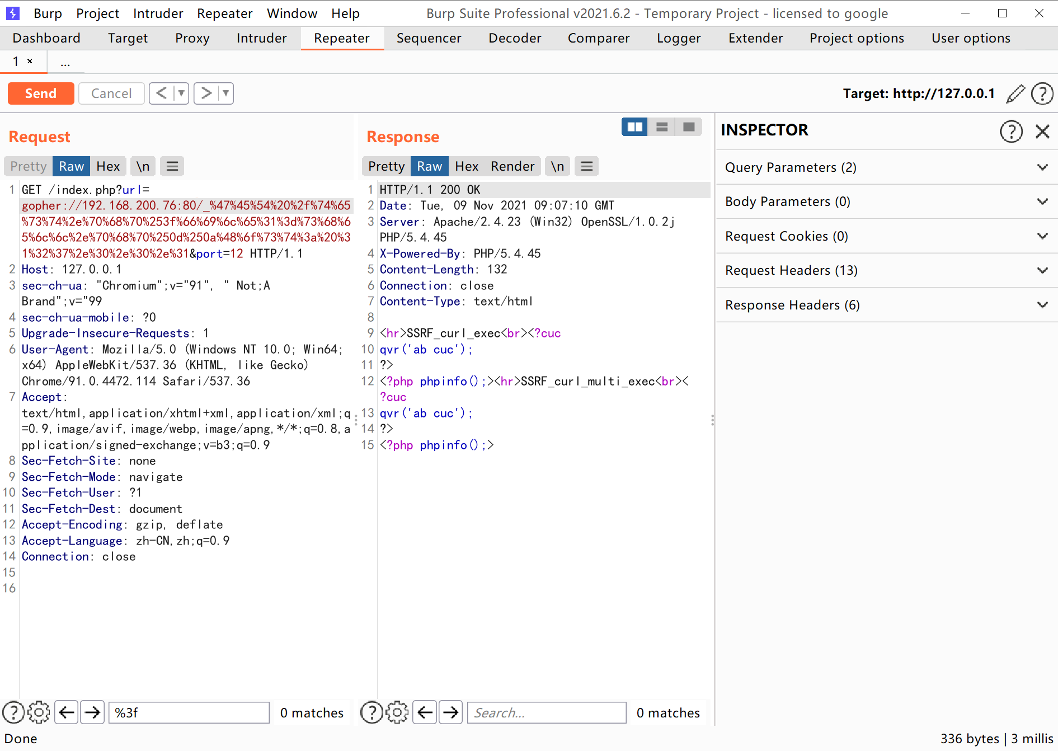
Task: Open the Inspector help icon
Action: pyautogui.click(x=1011, y=132)
